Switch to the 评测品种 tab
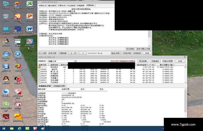The width and height of the screenshot is (203, 131). click(81, 6)
